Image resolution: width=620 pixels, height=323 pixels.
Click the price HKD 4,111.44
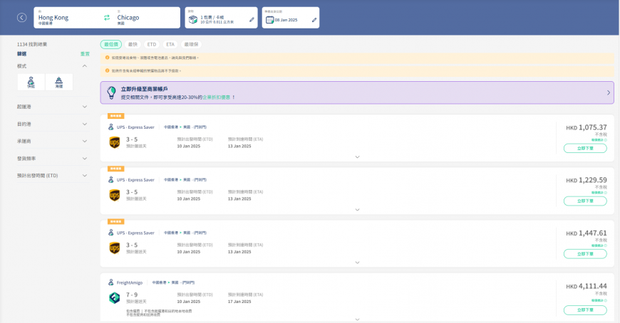[587, 286]
